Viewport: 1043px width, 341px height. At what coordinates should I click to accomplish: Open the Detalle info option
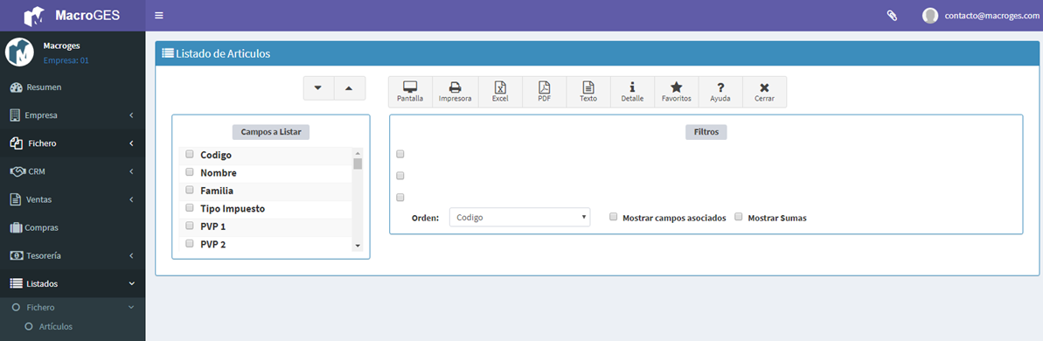[632, 92]
